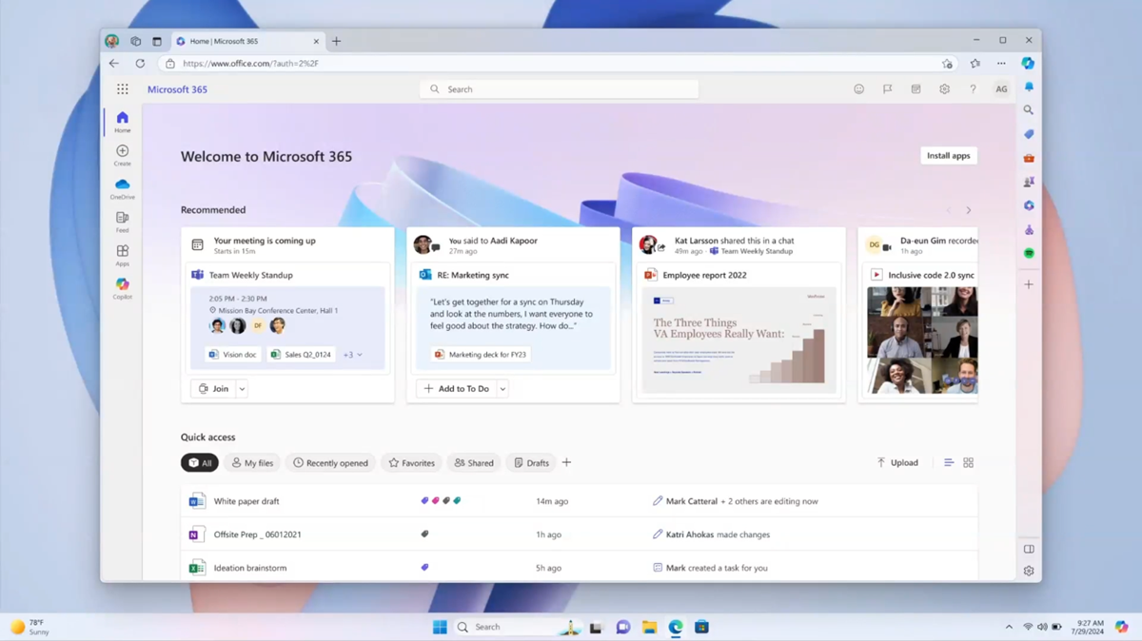
Task: Click the Microsoft 365 Search box
Action: click(x=559, y=88)
